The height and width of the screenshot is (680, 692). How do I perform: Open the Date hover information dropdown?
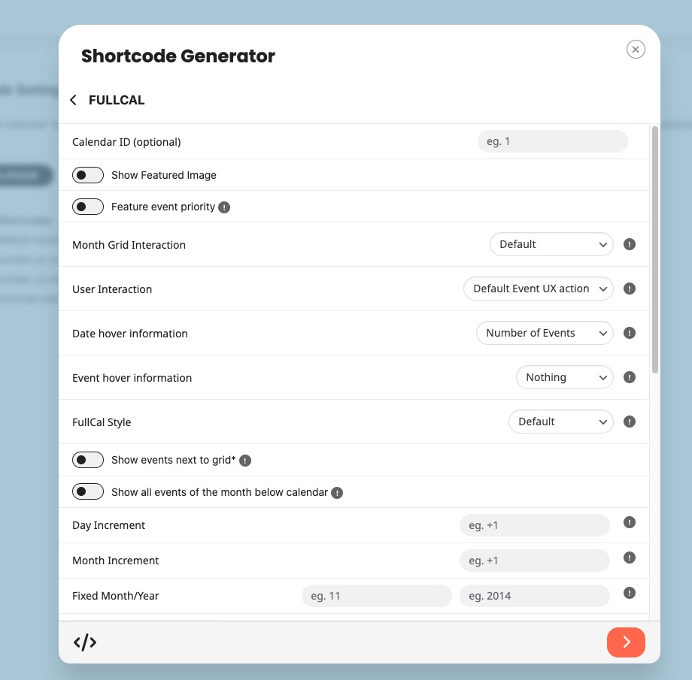[x=545, y=333]
